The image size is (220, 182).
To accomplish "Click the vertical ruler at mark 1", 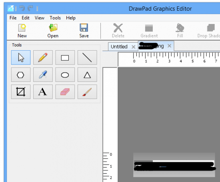I will (111, 166).
